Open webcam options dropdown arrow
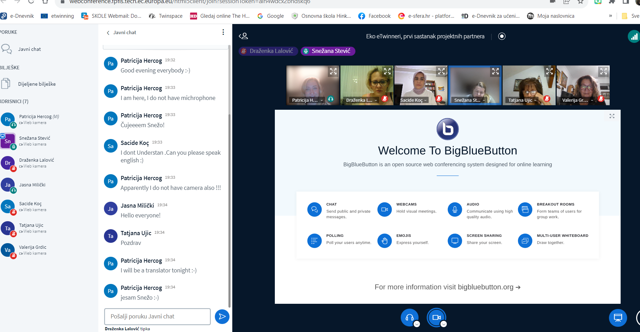Image resolution: width=640 pixels, height=332 pixels. pyautogui.click(x=444, y=324)
